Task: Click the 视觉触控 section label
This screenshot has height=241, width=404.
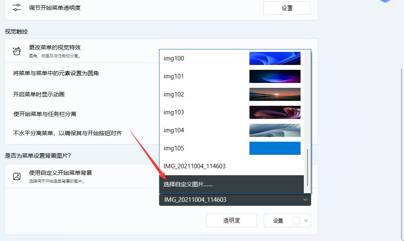Action: [16, 32]
